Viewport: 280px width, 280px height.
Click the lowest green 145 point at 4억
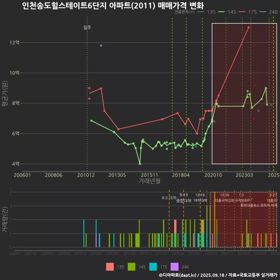click(x=140, y=164)
